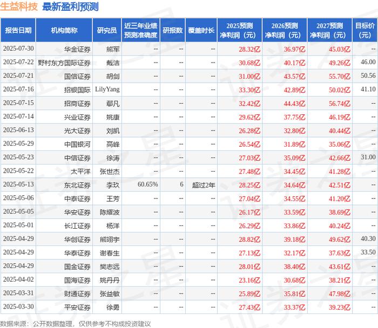Select researcher LilyYang
This screenshot has height=328, width=378.
pyautogui.click(x=107, y=90)
